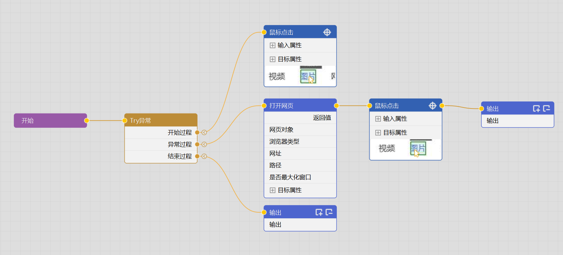Select the 打开网页 node header
563x255 pixels.
tap(300, 106)
